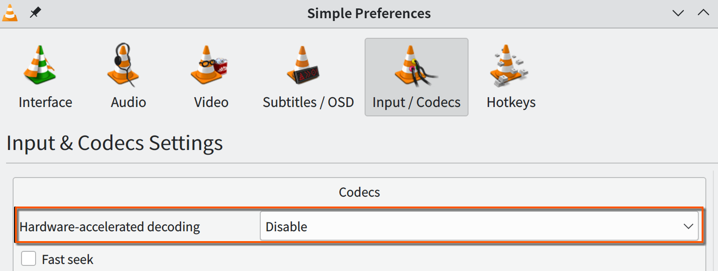Switch to the Audio tab label
This screenshot has width=718, height=271.
coord(128,102)
